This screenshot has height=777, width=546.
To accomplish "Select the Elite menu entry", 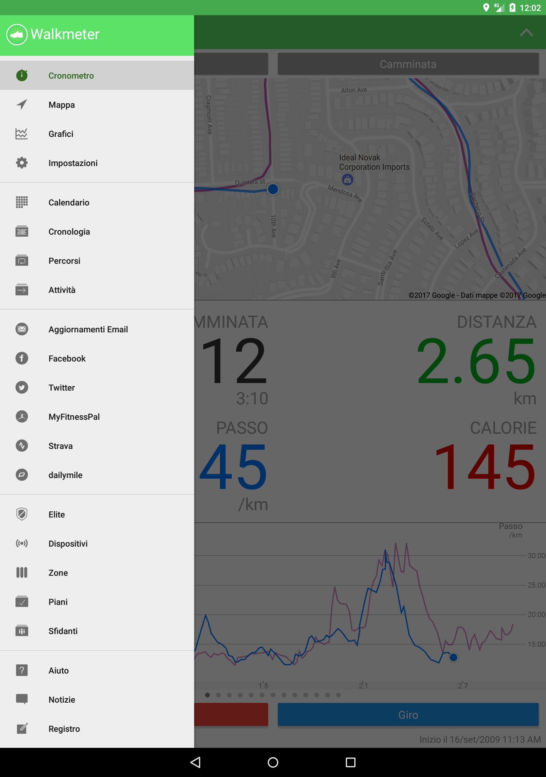I will pos(97,514).
